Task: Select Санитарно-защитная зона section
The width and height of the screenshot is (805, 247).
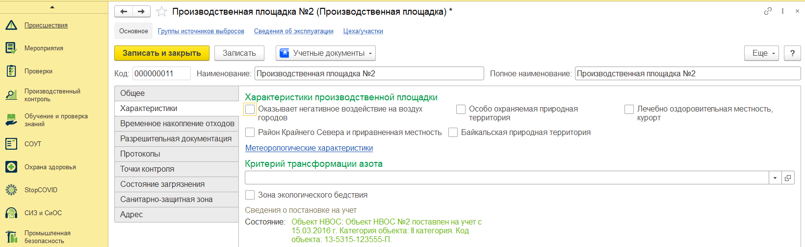Action: point(177,199)
